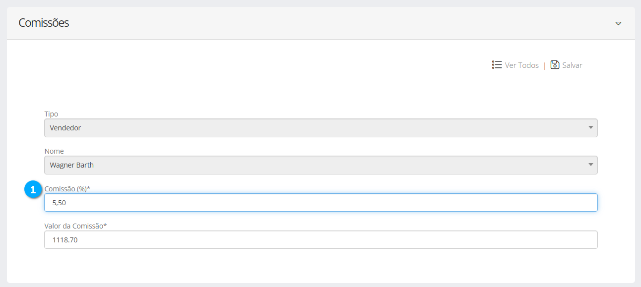Click the Ver Todos list icon
The height and width of the screenshot is (287, 641).
497,65
